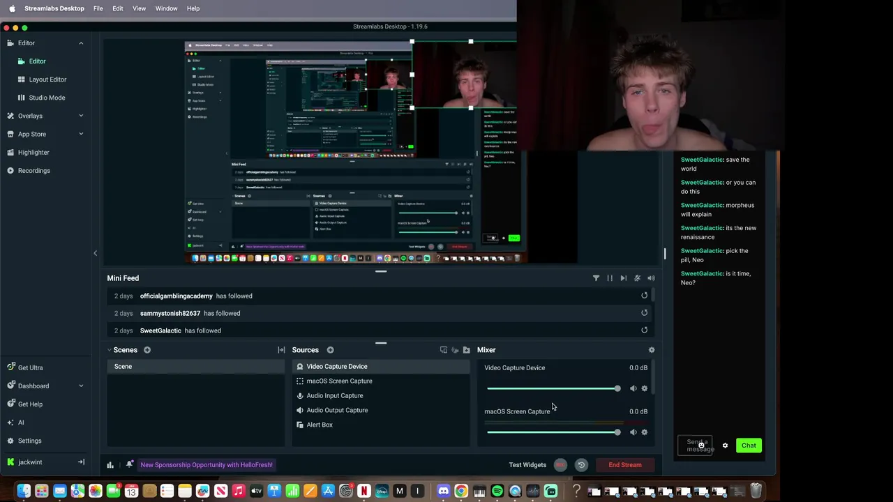The image size is (893, 502).
Task: Replay the SweetGalactic follow alert
Action: click(644, 330)
